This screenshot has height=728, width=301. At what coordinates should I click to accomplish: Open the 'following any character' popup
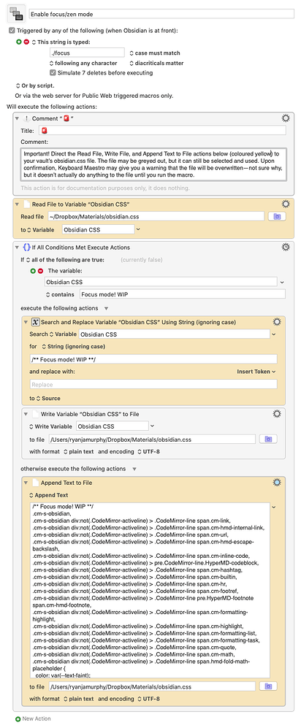[83, 63]
